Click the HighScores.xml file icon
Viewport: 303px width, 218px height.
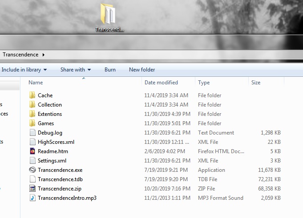coord(32,142)
